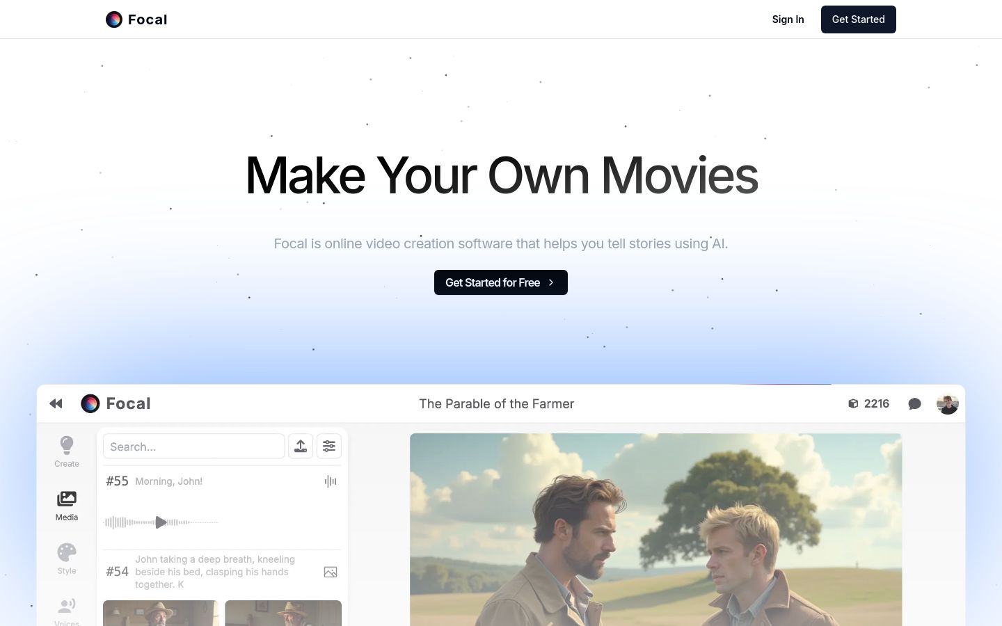Open the Create lightbulb sidebar tab
The height and width of the screenshot is (626, 1002).
pyautogui.click(x=67, y=451)
